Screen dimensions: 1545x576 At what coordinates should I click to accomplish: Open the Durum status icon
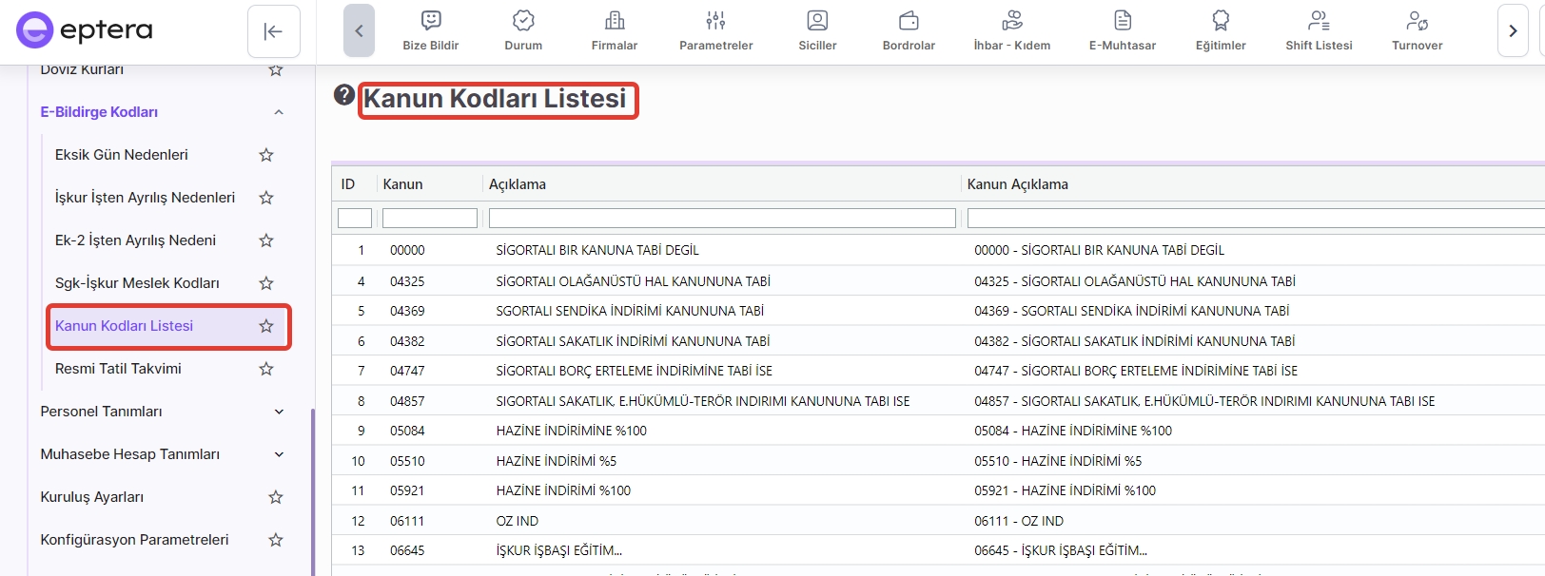[x=523, y=21]
